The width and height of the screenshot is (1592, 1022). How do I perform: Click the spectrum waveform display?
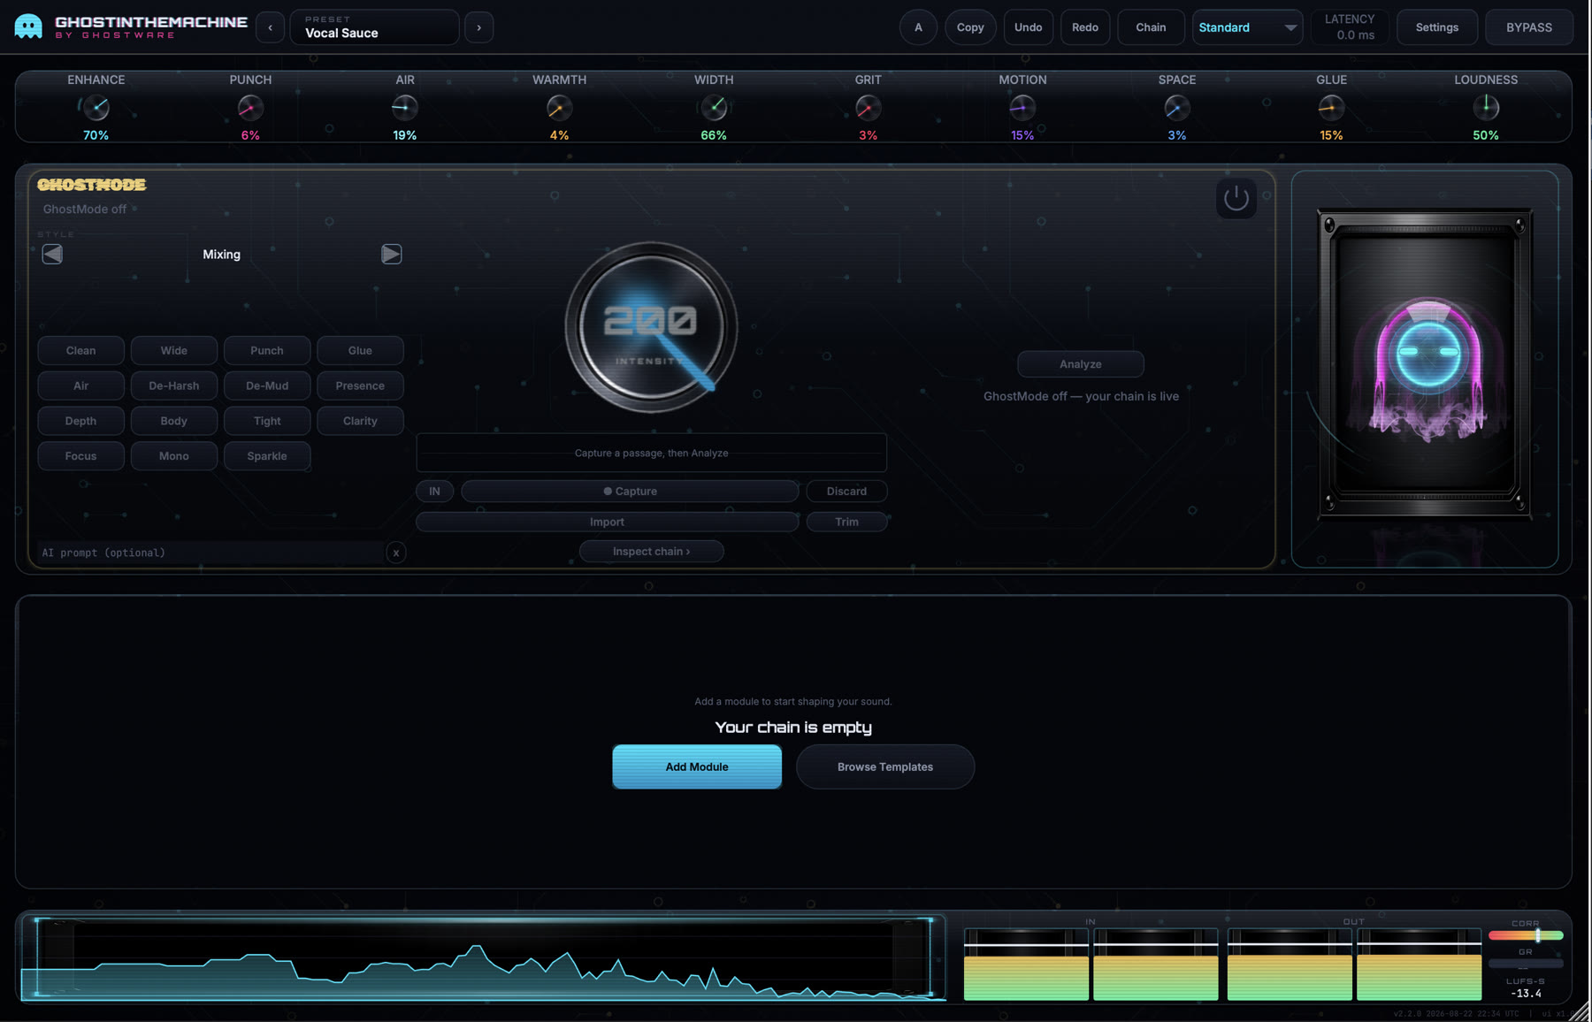click(483, 958)
